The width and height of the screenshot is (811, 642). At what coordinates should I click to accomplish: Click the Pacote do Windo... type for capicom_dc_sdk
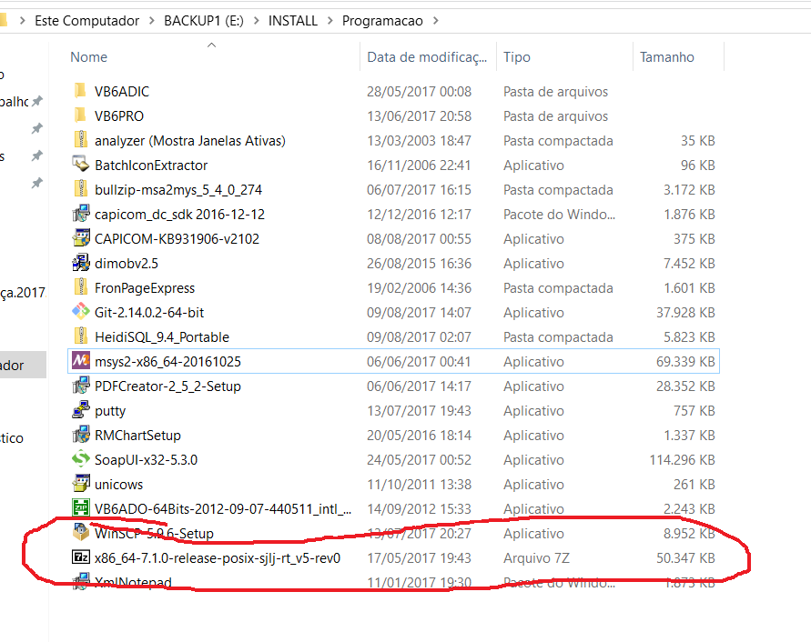click(559, 214)
